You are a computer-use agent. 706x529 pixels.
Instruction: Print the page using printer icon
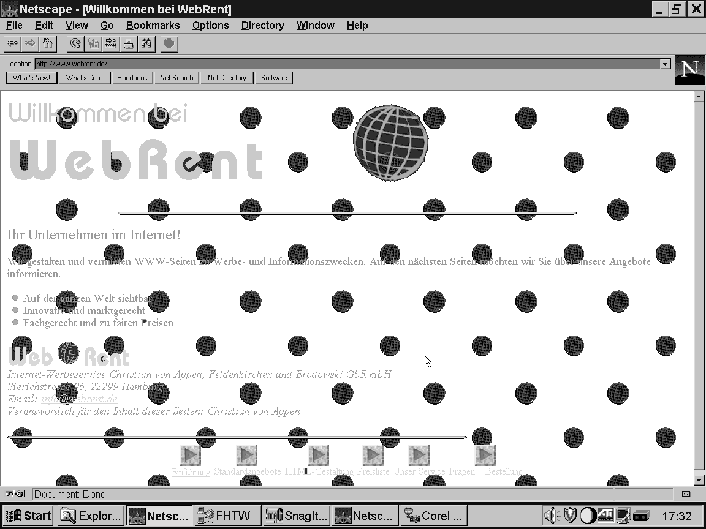(129, 43)
